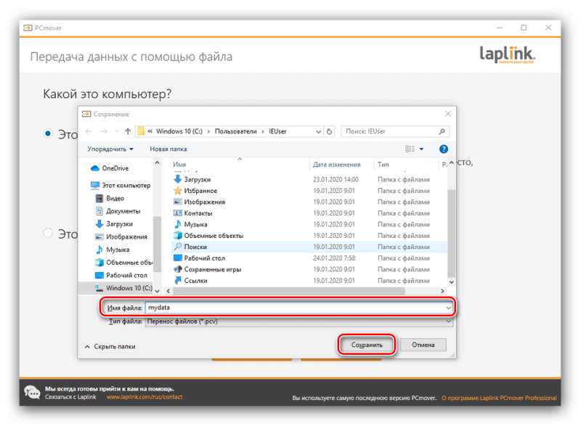Click the Отмена button

click(x=423, y=345)
